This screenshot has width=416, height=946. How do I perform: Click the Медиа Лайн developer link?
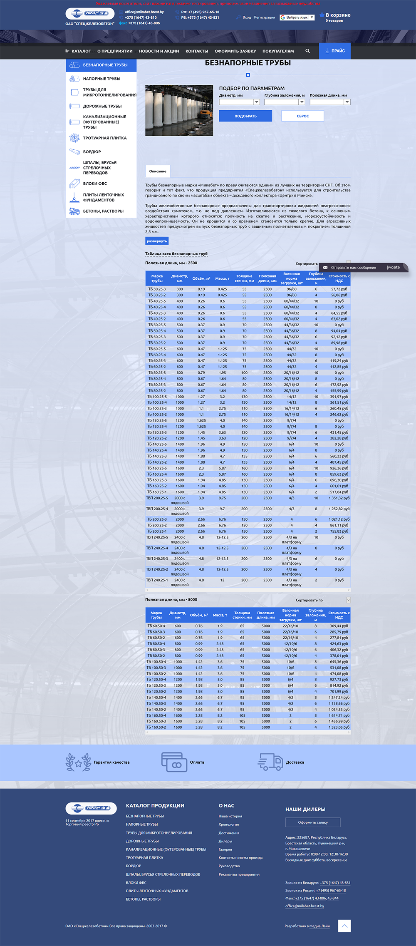pyautogui.click(x=319, y=926)
